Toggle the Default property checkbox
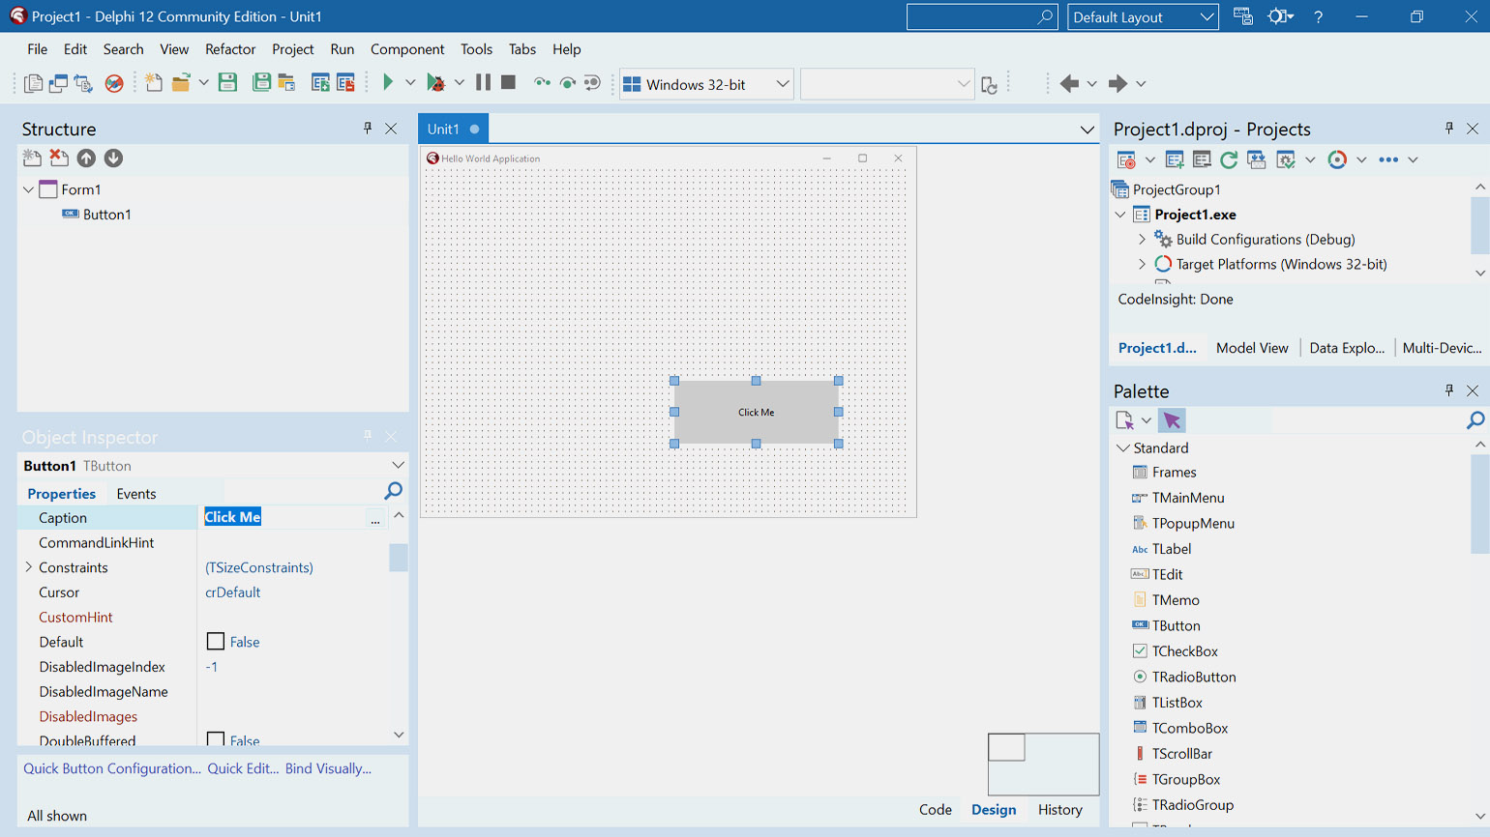This screenshot has width=1490, height=837. pyautogui.click(x=216, y=642)
